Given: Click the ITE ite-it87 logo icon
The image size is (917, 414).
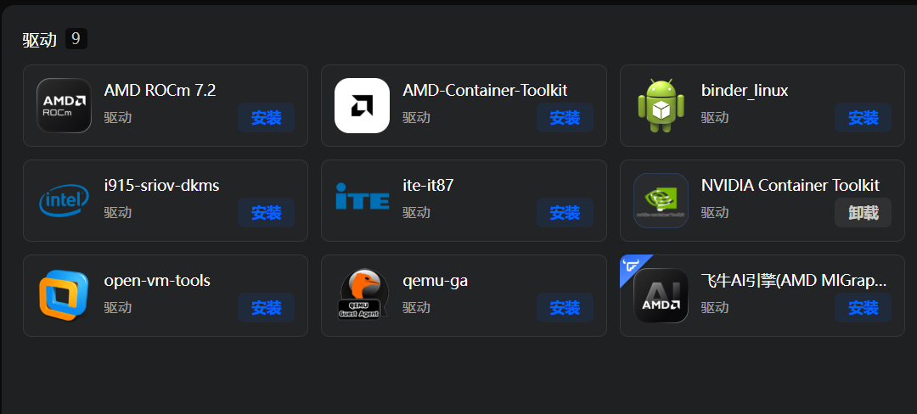Looking at the screenshot, I should point(362,201).
